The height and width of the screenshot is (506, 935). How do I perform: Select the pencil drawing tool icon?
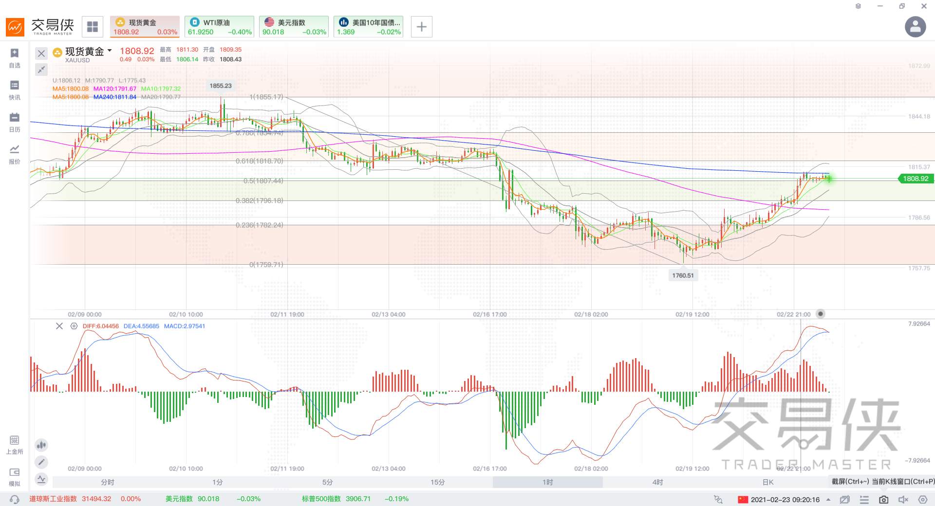point(41,462)
